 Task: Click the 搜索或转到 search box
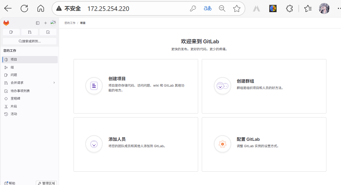click(29, 41)
